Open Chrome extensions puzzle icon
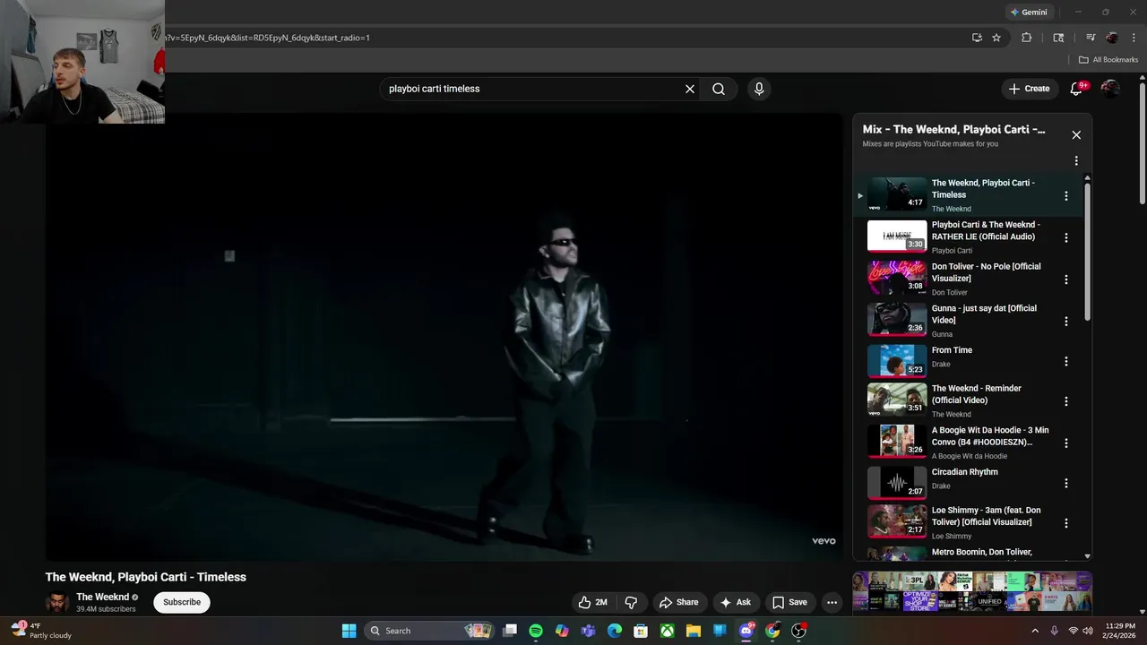This screenshot has width=1147, height=645. (1027, 38)
